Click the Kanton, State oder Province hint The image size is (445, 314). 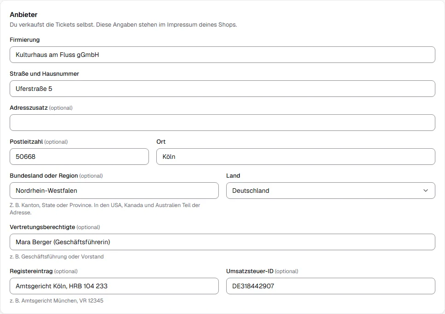(105, 209)
